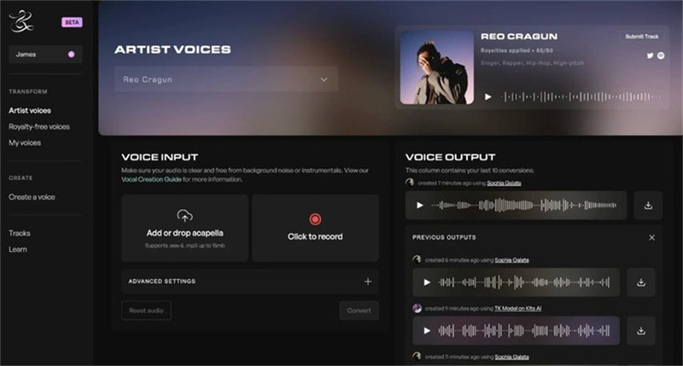Open Reo Cragun's Twitter profile icon
The image size is (683, 366).
click(650, 55)
